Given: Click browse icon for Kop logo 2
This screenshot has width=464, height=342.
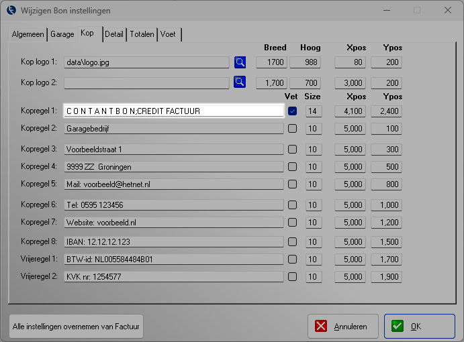Looking at the screenshot, I should (240, 82).
